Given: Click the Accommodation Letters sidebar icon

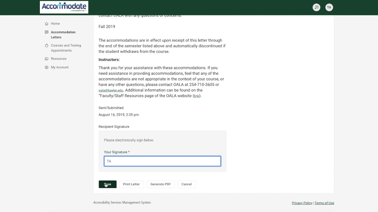Looking at the screenshot, I should [47, 32].
